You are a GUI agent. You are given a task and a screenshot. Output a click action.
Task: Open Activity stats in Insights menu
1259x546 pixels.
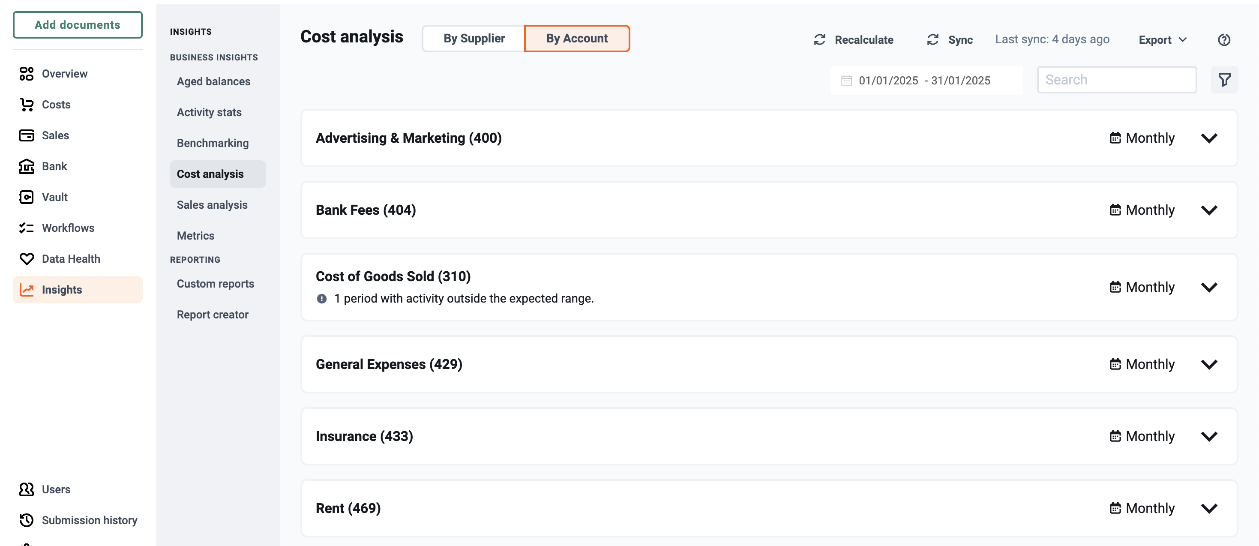209,112
